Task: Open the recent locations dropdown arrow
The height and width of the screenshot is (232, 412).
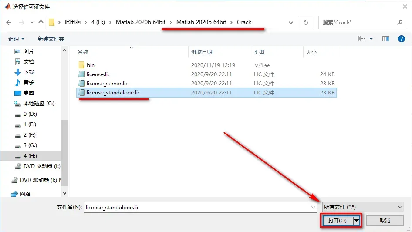Action: pyautogui.click(x=32, y=23)
